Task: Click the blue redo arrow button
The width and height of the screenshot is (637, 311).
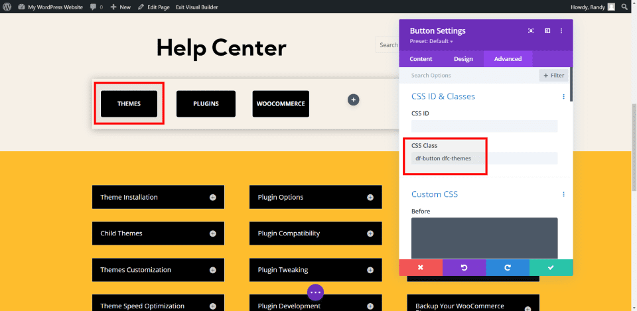Action: [x=508, y=267]
